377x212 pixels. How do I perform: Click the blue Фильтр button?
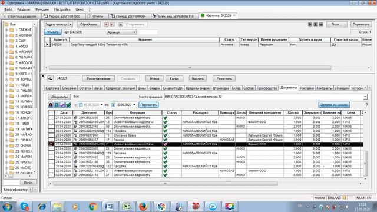point(52,32)
